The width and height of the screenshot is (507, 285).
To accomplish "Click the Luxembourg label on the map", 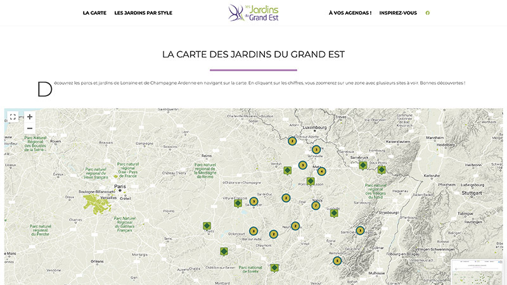I will pyautogui.click(x=315, y=128).
